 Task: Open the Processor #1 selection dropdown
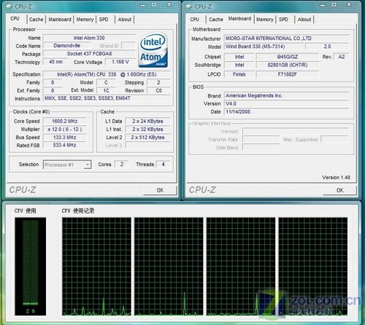click(67, 165)
